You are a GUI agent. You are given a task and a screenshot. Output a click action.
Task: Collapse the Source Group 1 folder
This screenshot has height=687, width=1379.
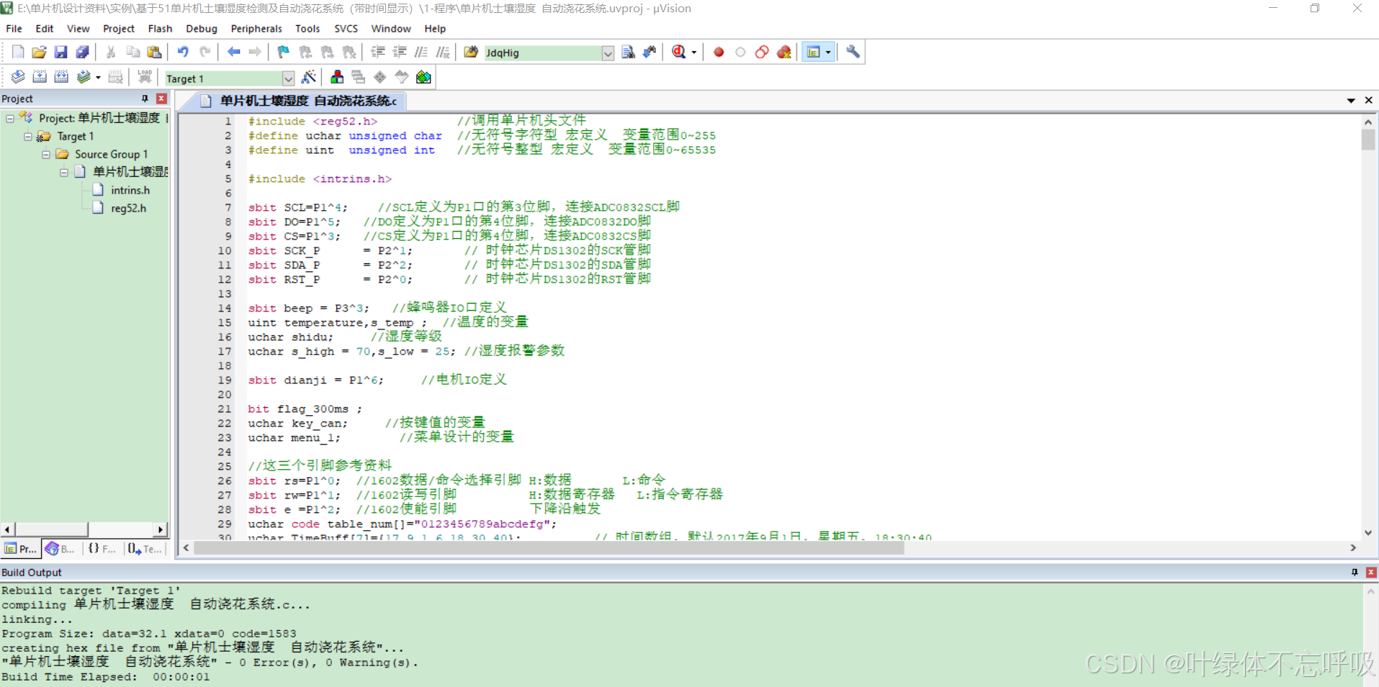[46, 154]
